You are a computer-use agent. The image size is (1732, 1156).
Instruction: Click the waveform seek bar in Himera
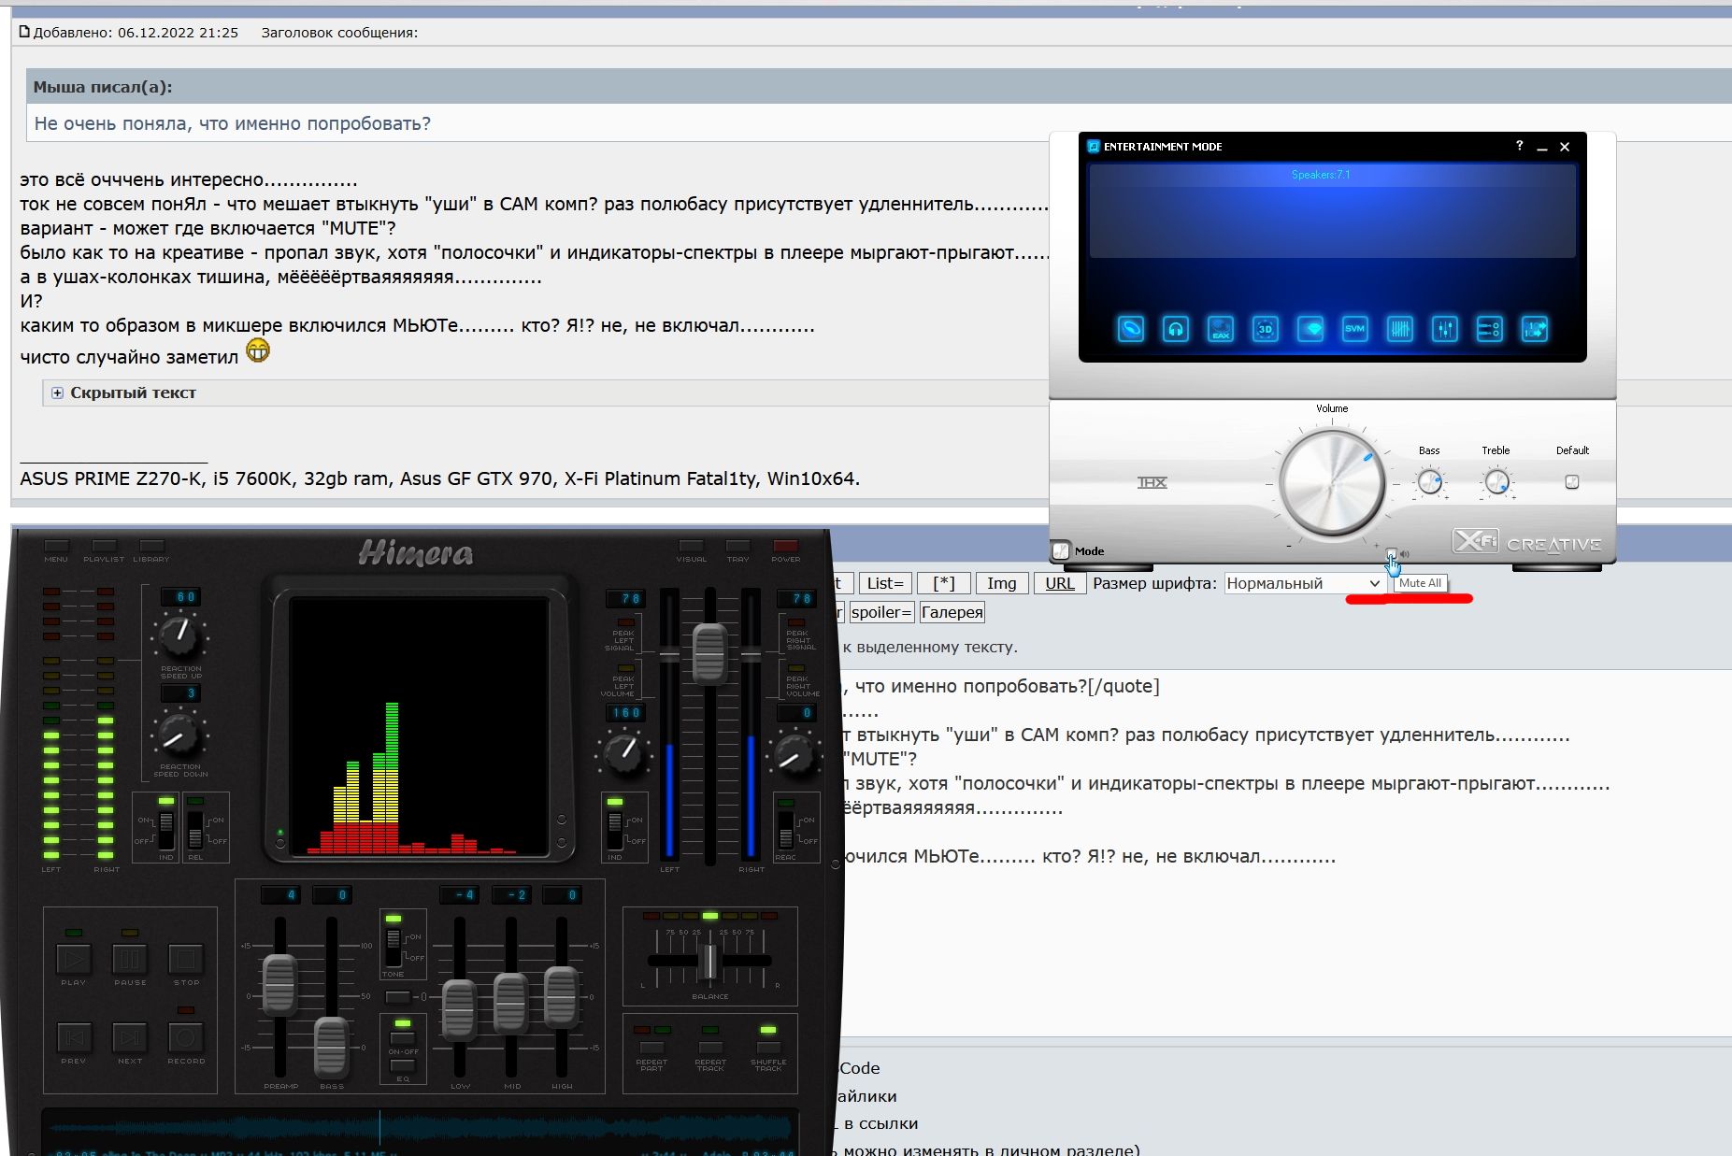(x=420, y=1128)
